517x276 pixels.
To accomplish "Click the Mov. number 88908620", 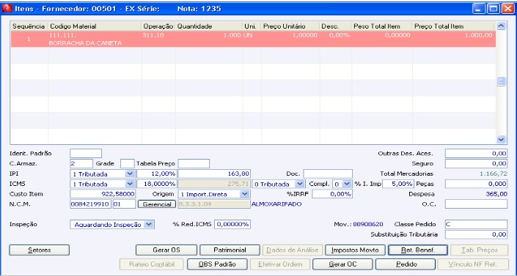I will (x=368, y=224).
